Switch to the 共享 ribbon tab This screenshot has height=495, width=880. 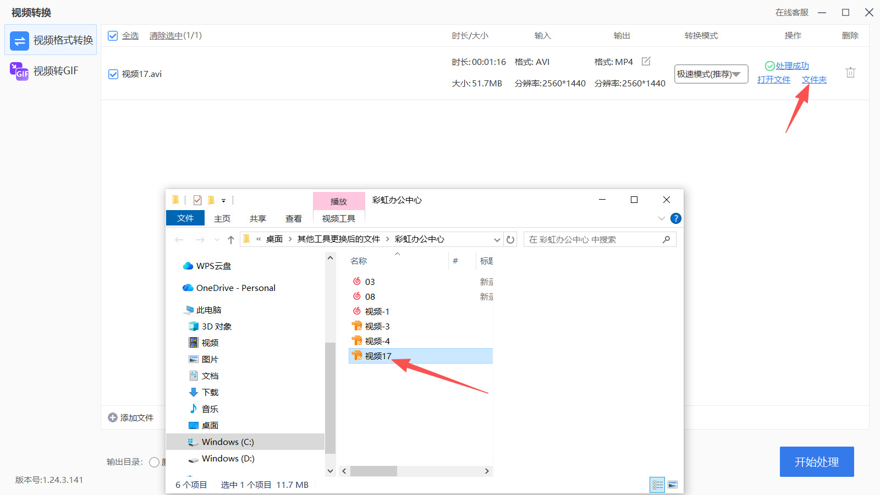tap(258, 218)
